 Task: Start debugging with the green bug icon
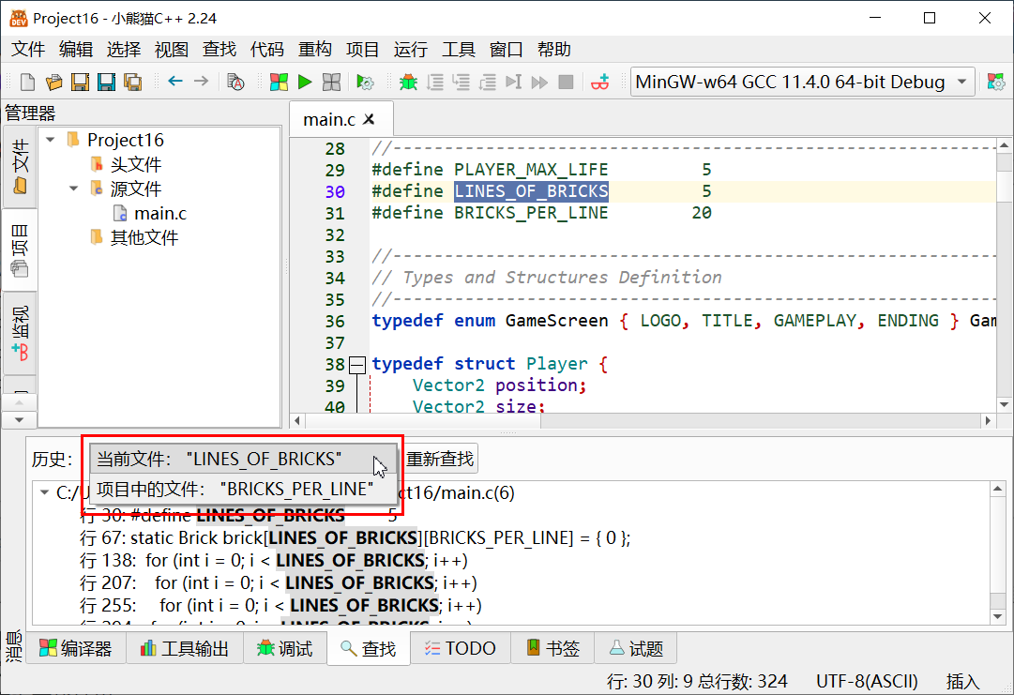pos(408,83)
